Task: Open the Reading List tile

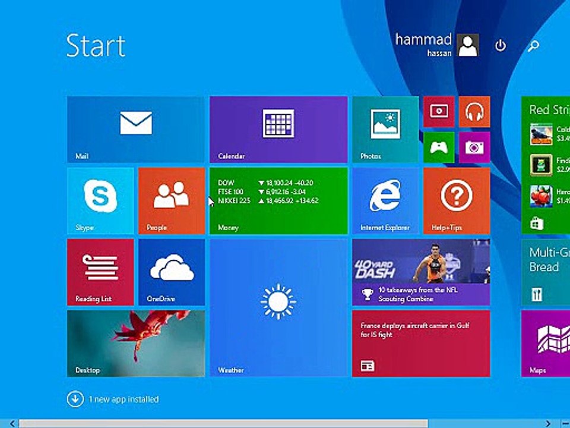Action: coord(100,272)
